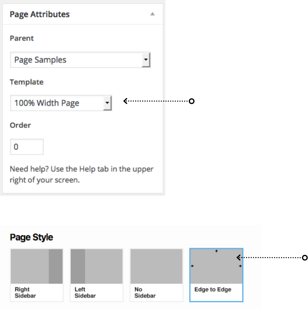This screenshot has height=309, width=308.
Task: Collapse the Page Attributes panel arrow
Action: click(153, 14)
